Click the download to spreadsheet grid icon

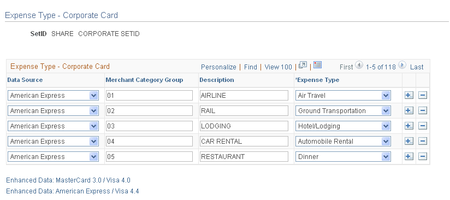pos(317,65)
